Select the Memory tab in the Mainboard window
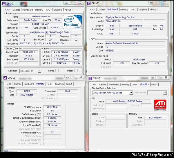Image resolution: width=174 pixels, height=158 pixels. [x=124, y=10]
